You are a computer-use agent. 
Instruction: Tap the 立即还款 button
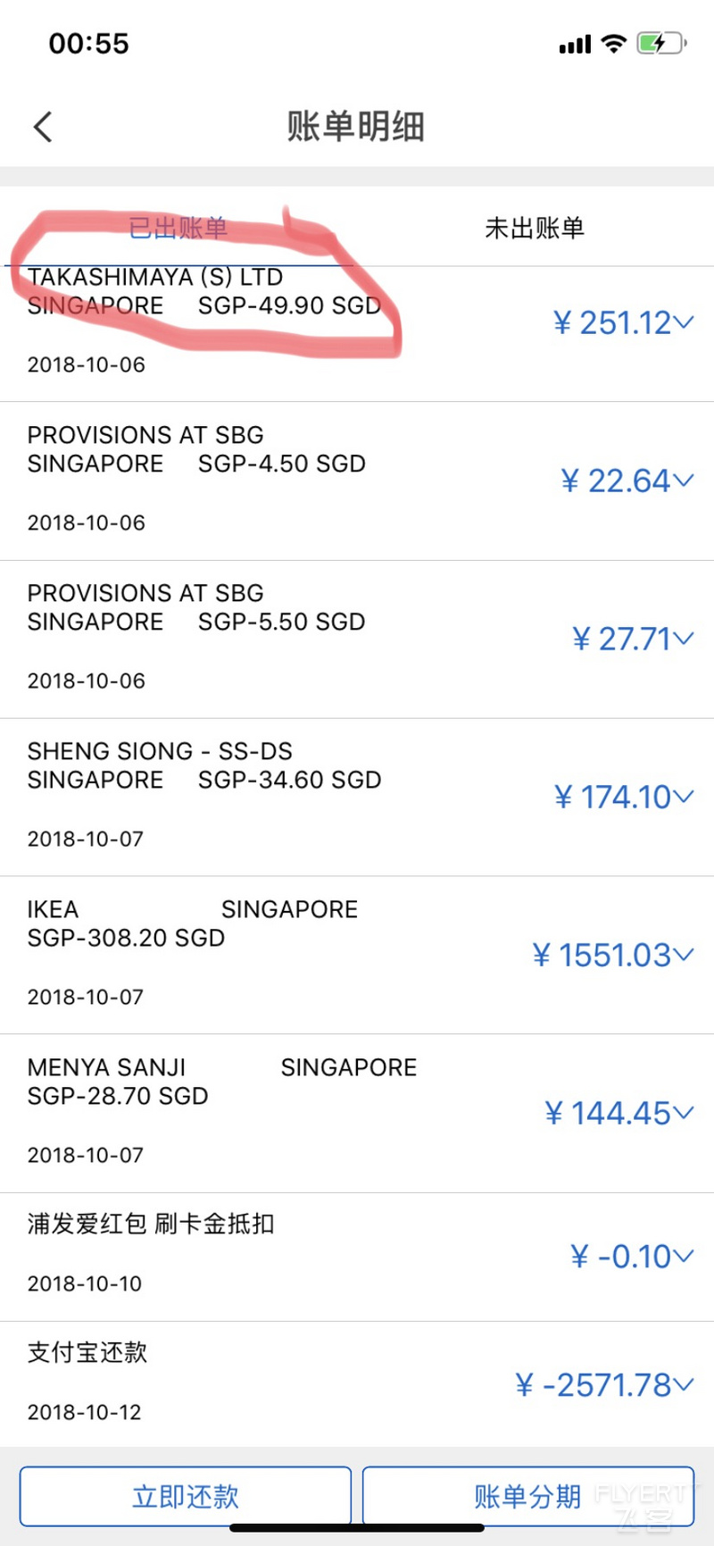[x=186, y=1496]
